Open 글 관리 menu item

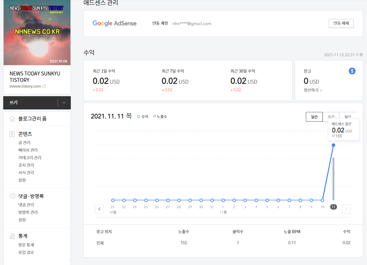point(24,143)
